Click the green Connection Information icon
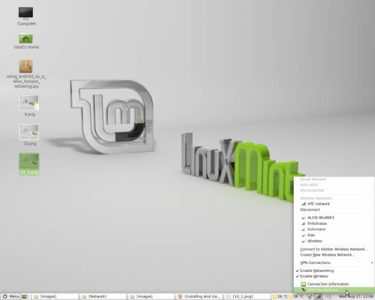The width and height of the screenshot is (375, 300). coord(303,284)
